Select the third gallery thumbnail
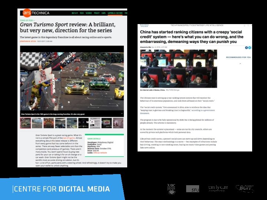The height and width of the screenshot is (200, 267). (49, 123)
